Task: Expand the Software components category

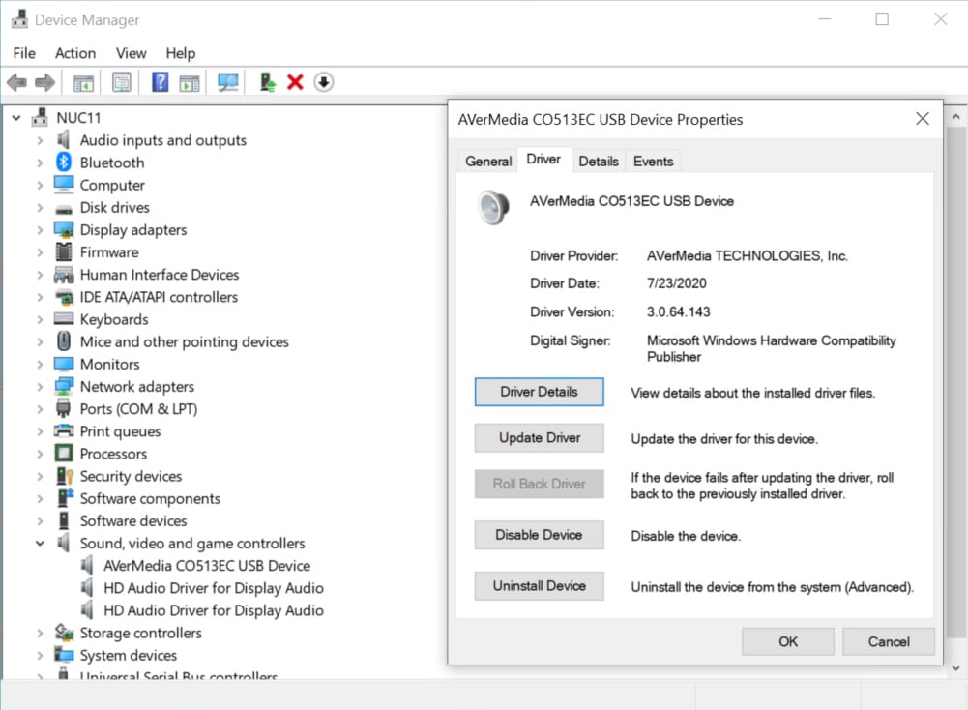Action: pyautogui.click(x=40, y=498)
